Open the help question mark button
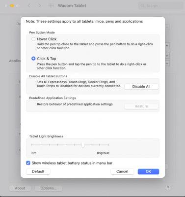 (168, 188)
